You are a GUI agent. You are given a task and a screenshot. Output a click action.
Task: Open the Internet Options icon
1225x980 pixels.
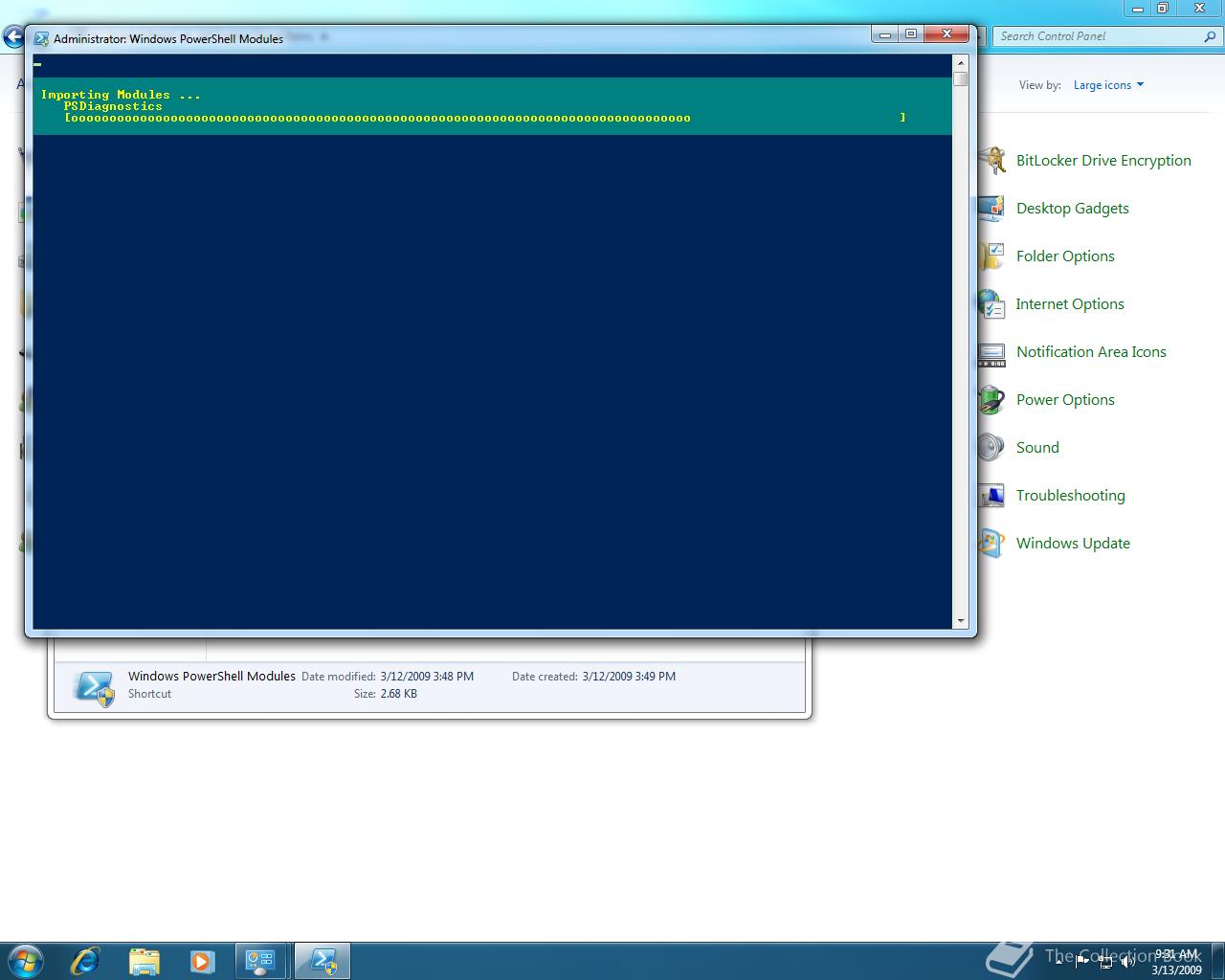pyautogui.click(x=991, y=304)
